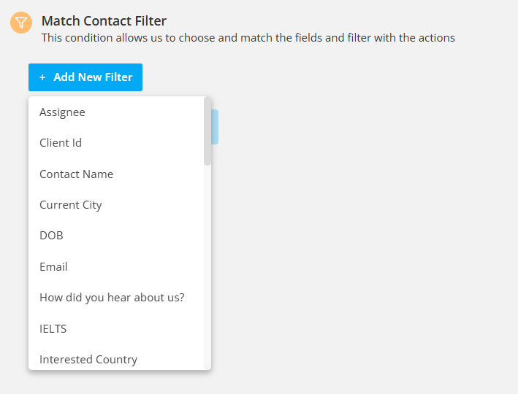Click the dropdown list scrollbar thumb
The image size is (518, 394).
(x=207, y=131)
